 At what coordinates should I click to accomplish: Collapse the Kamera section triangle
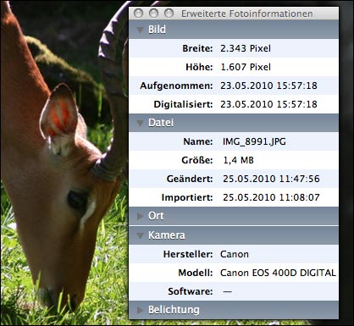[x=140, y=235]
